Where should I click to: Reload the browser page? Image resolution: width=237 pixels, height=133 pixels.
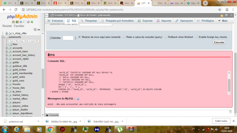click(x=16, y=10)
